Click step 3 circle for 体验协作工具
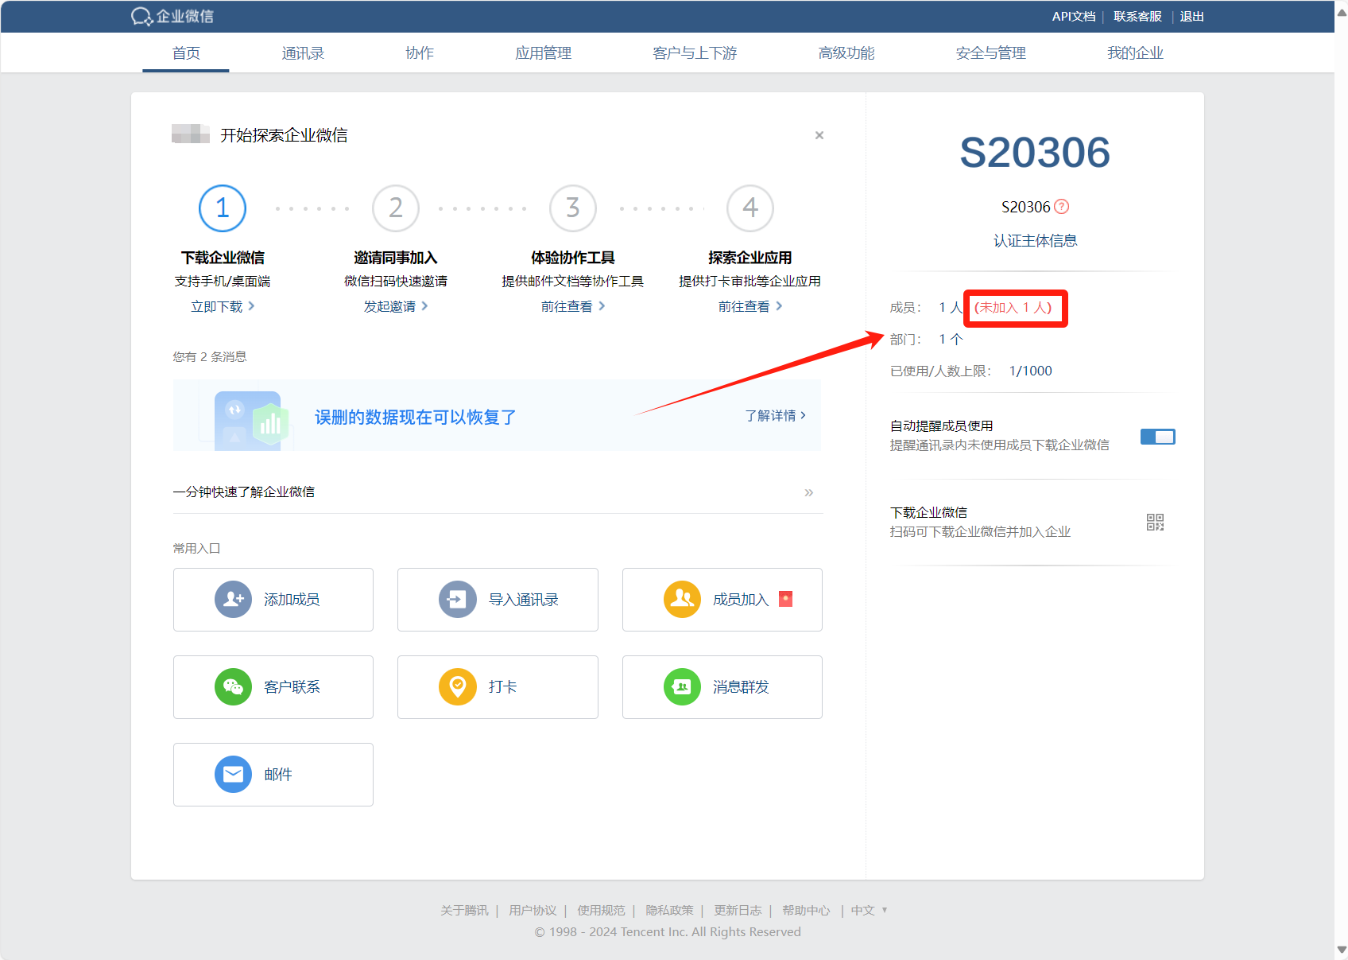The image size is (1348, 960). click(x=572, y=208)
